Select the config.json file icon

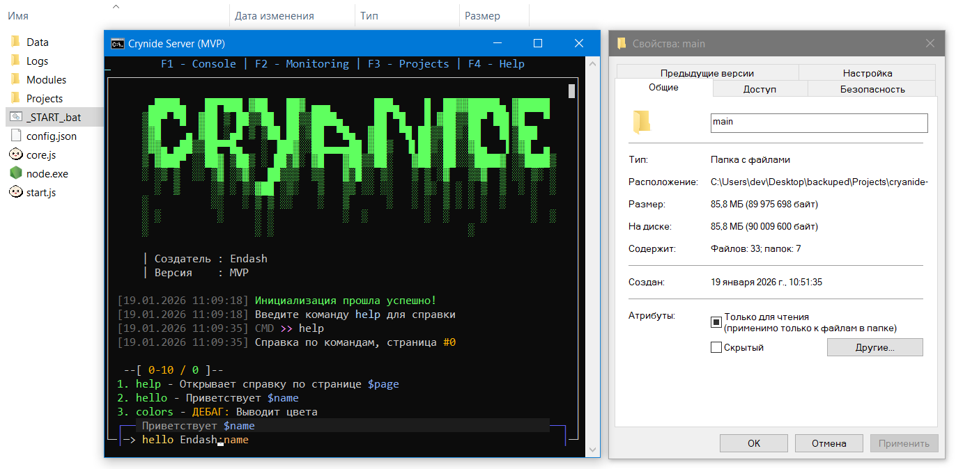tap(15, 136)
